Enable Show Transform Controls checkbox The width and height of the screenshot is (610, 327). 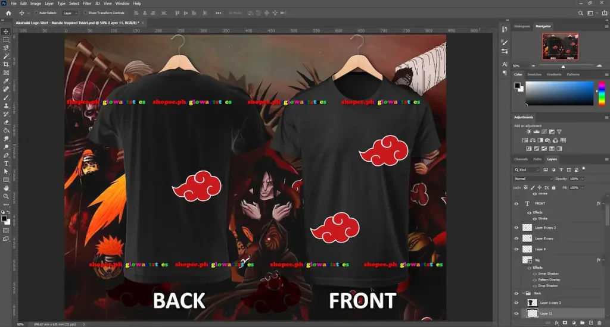(86, 13)
